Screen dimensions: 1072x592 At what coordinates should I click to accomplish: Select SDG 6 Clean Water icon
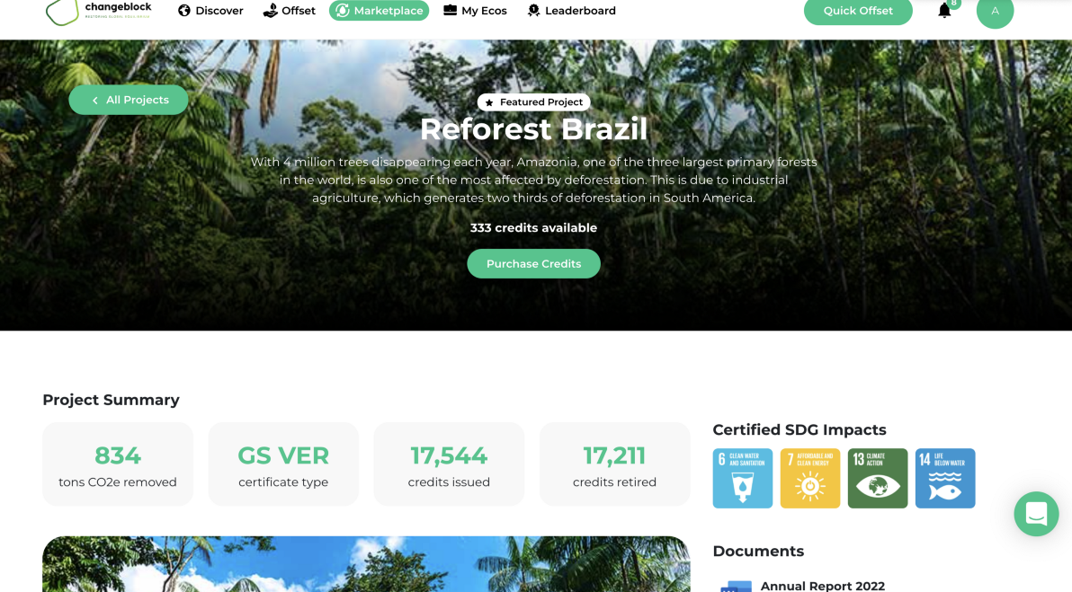coord(743,478)
